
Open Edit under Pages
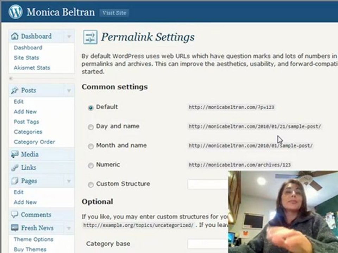19,192
